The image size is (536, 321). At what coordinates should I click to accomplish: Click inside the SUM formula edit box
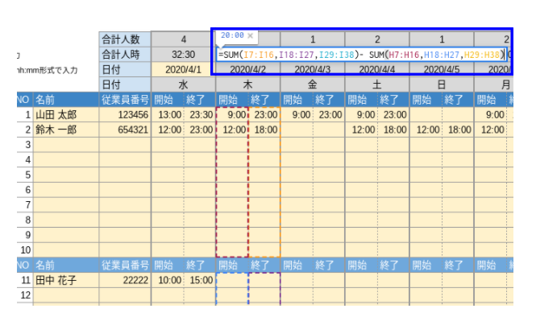point(361,55)
